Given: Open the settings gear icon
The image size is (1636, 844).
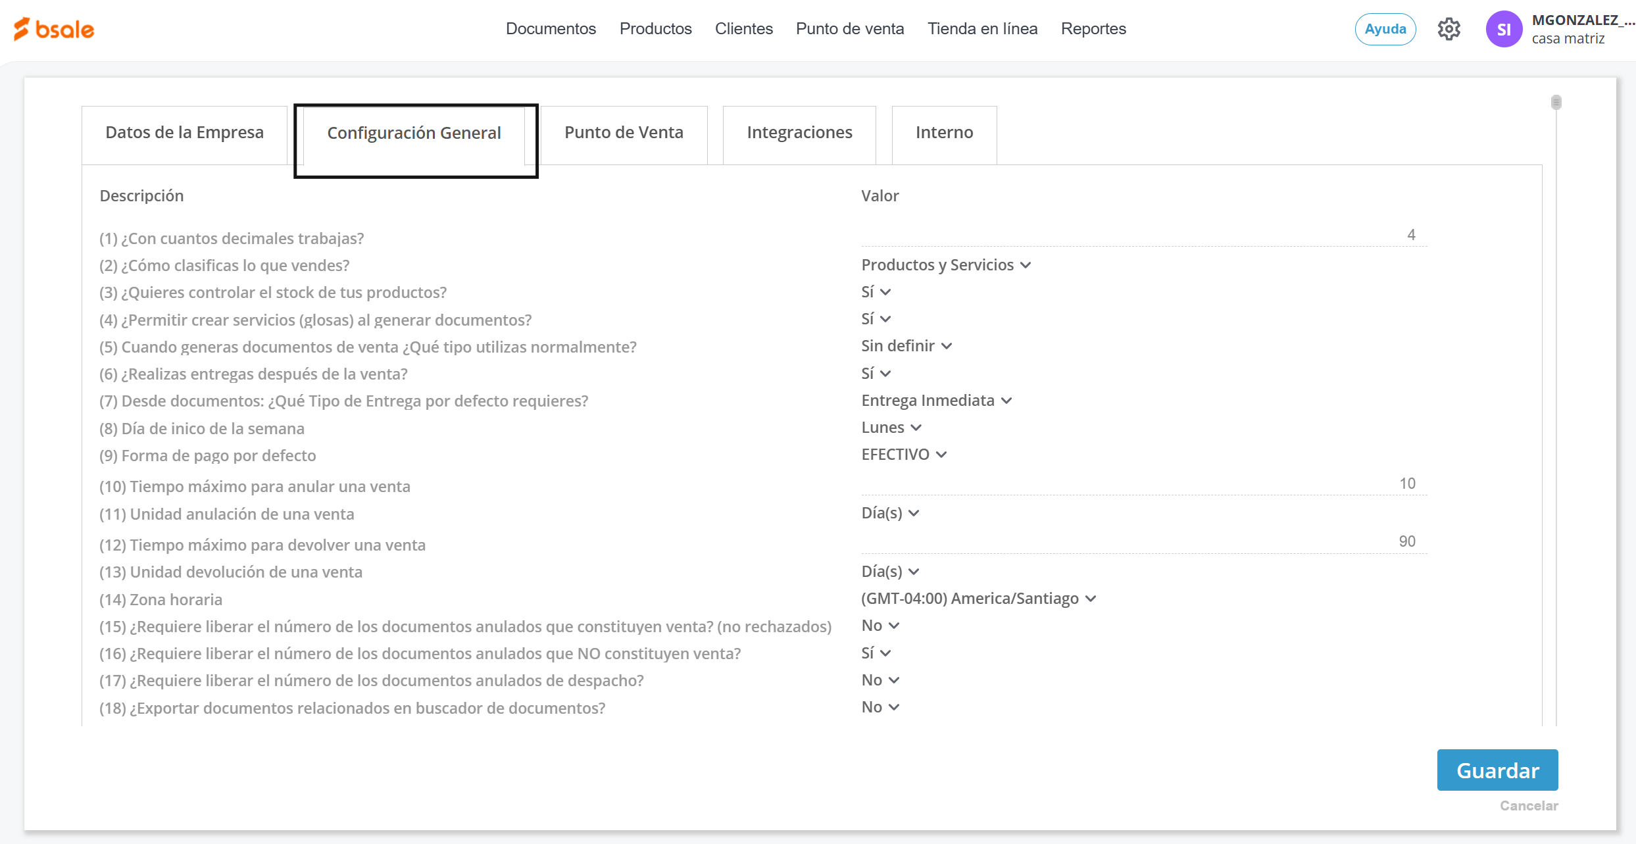Looking at the screenshot, I should coord(1449,29).
